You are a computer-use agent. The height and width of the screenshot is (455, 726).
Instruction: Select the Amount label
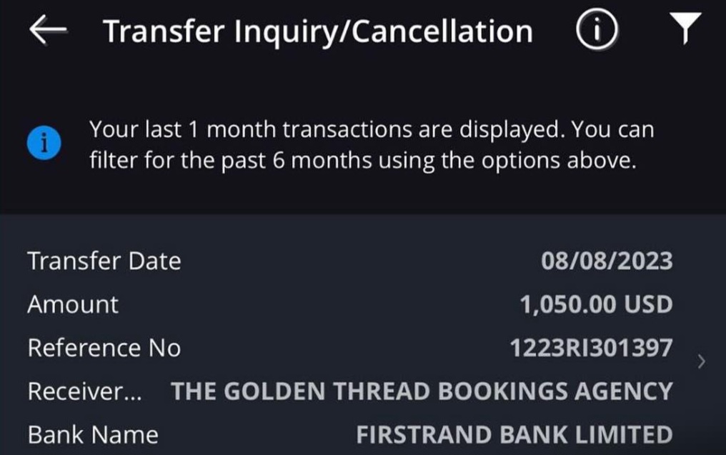tap(73, 305)
